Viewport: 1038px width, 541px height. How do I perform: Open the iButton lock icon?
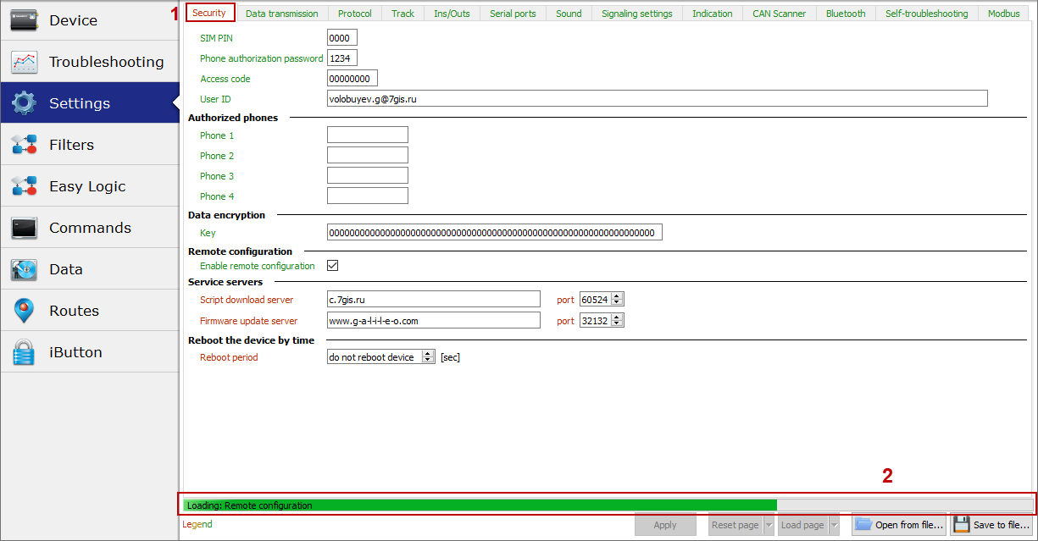24,352
